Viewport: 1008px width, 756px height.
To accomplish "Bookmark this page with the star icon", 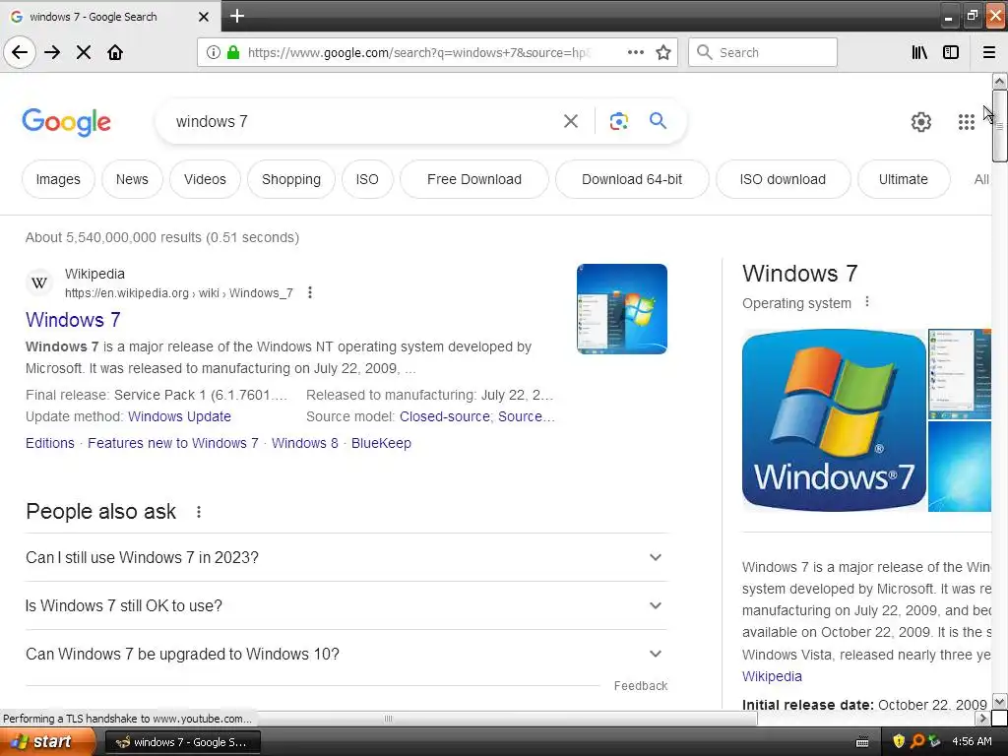I will [x=663, y=52].
